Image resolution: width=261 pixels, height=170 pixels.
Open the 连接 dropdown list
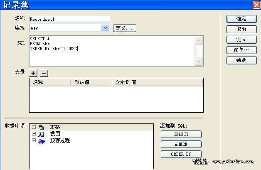point(106,28)
